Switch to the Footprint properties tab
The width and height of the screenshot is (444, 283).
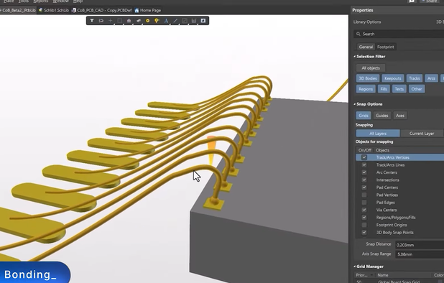pos(385,47)
